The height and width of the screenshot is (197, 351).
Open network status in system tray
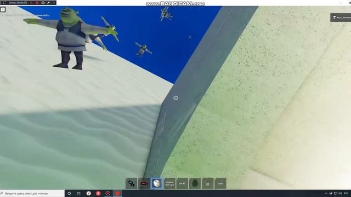click(336, 193)
